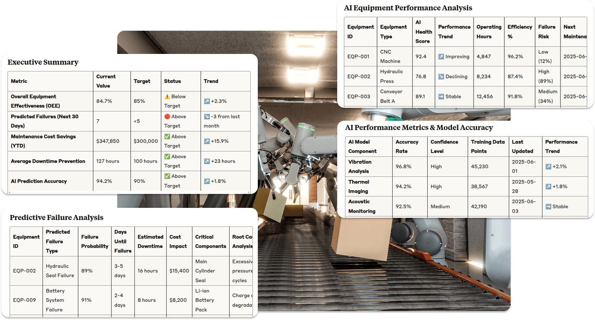Click the AI Health Score column header
The image size is (595, 320).
coord(424,32)
